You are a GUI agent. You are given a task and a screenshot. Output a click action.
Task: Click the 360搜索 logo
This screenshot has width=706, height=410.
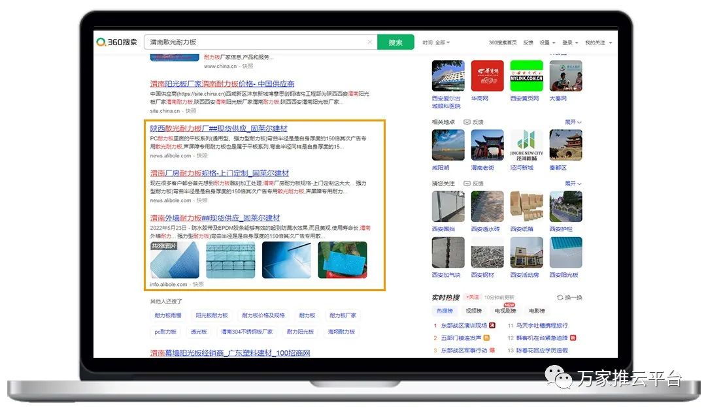(117, 42)
